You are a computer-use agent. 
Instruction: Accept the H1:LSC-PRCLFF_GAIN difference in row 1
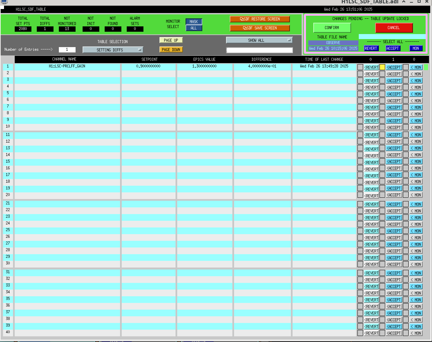pyautogui.click(x=394, y=67)
